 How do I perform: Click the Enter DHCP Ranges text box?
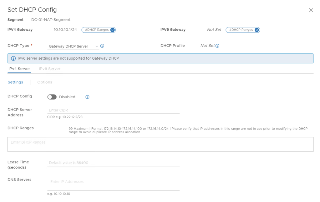point(160,144)
